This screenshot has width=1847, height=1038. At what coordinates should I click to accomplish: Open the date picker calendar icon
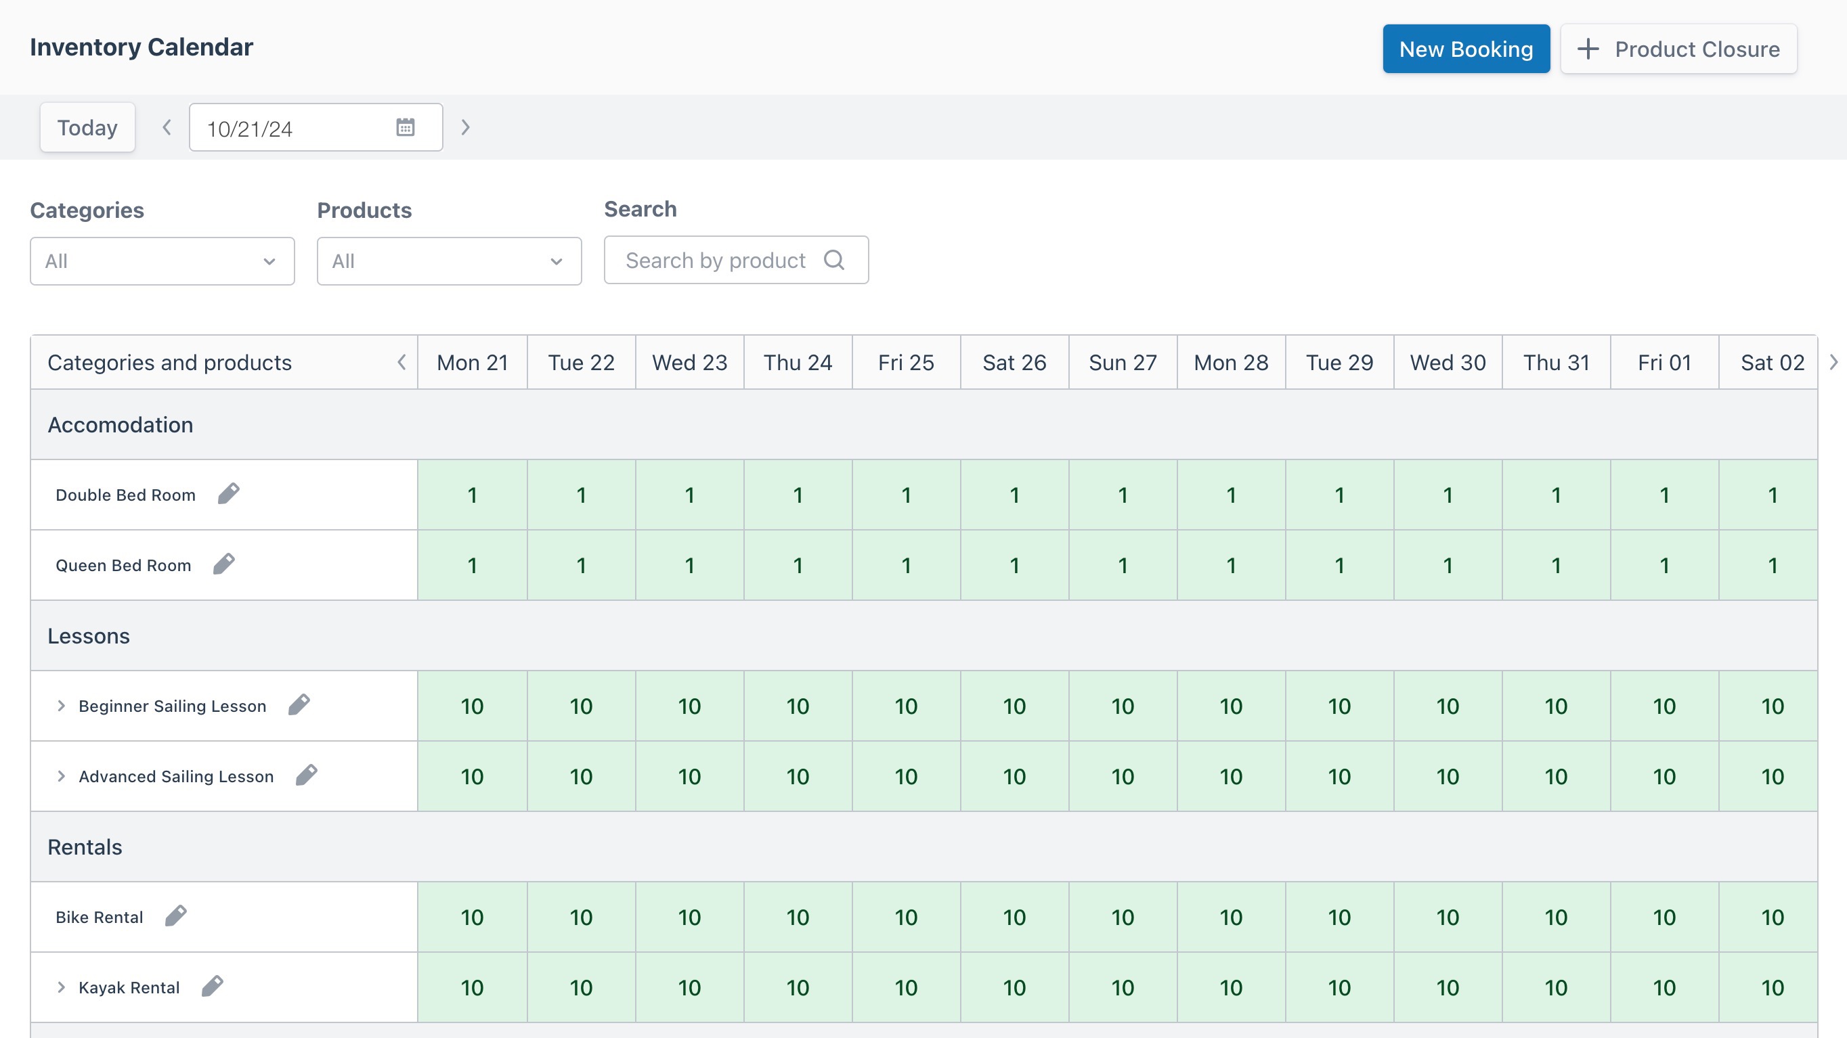pyautogui.click(x=405, y=127)
